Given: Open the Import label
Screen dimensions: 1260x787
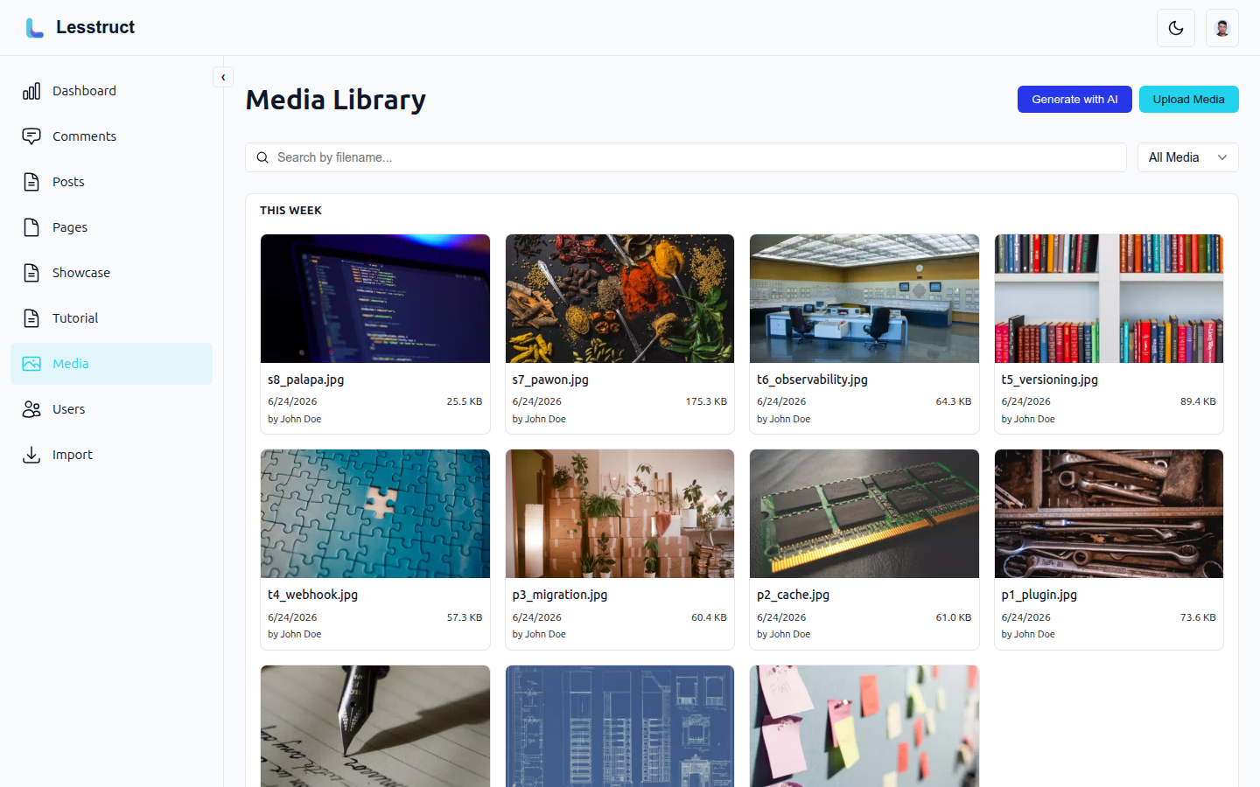Looking at the screenshot, I should click(x=72, y=455).
